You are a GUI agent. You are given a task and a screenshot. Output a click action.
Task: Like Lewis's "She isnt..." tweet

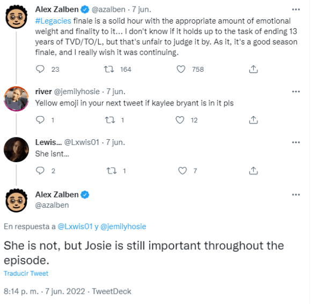click(x=183, y=171)
